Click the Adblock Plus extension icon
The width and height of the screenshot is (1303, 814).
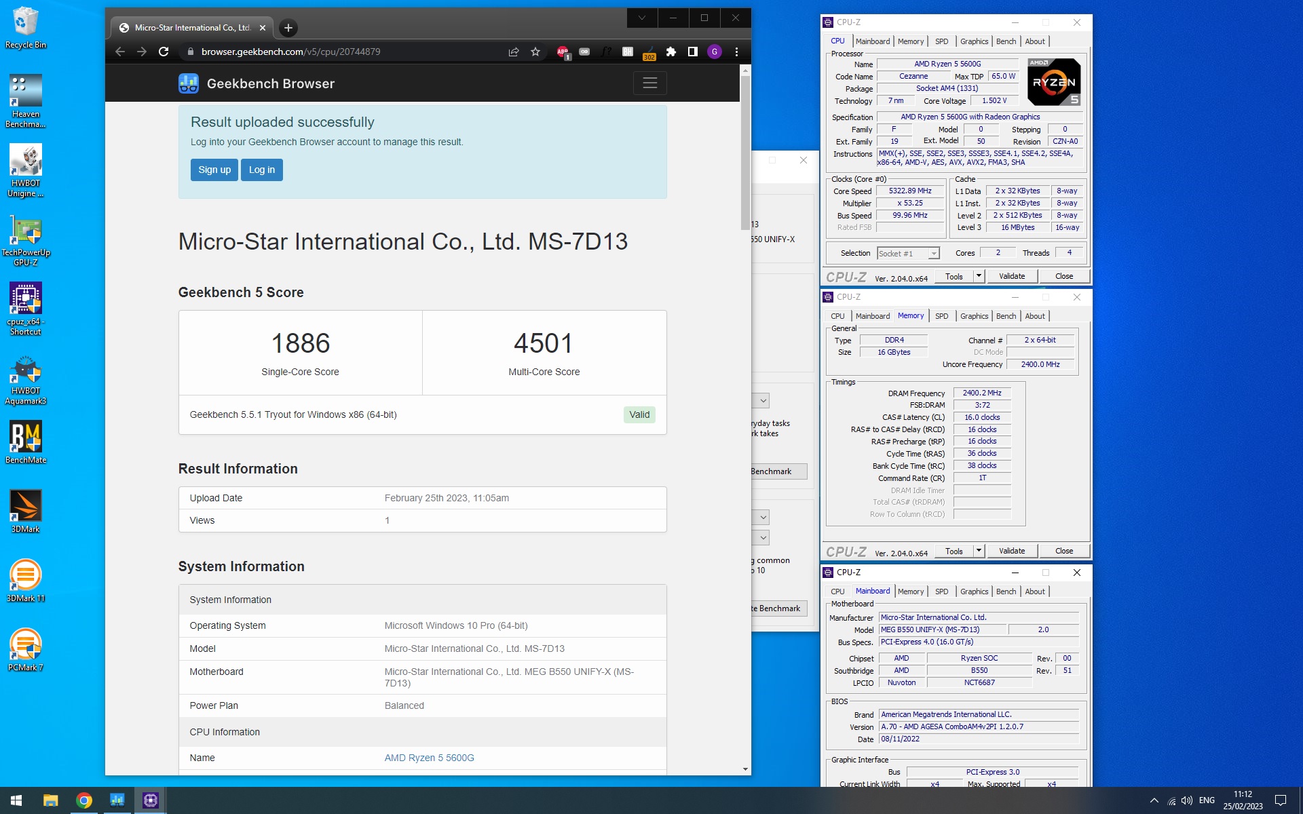tap(563, 52)
